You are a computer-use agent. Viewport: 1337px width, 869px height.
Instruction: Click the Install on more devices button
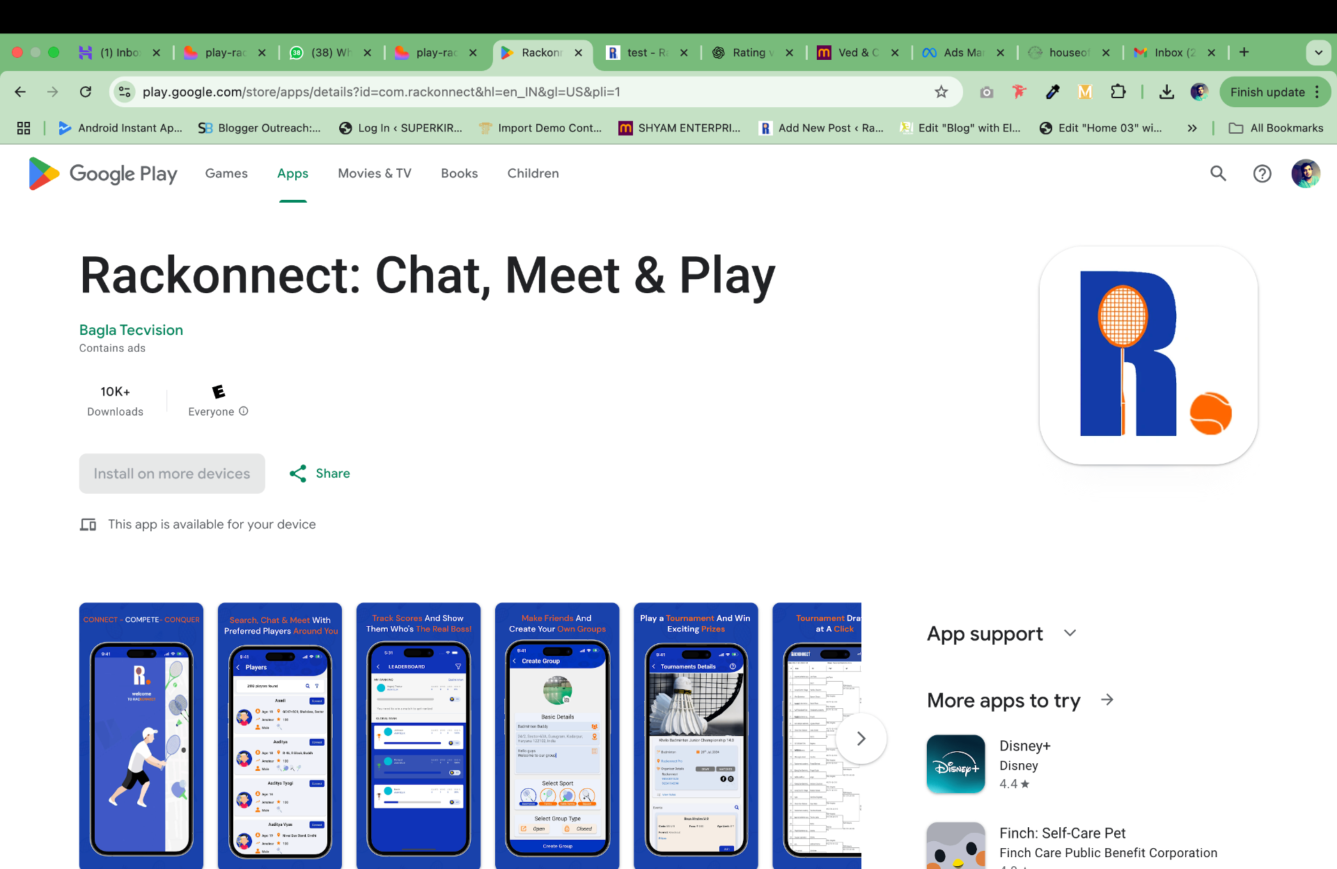[172, 473]
